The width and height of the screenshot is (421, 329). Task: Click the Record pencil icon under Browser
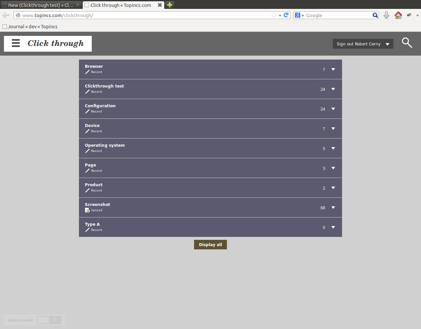point(87,72)
